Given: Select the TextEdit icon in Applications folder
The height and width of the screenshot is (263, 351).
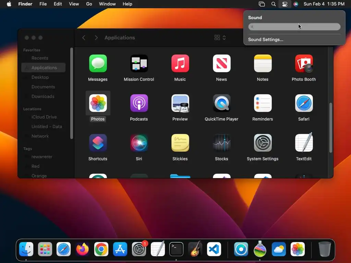Looking at the screenshot, I should click(x=304, y=142).
